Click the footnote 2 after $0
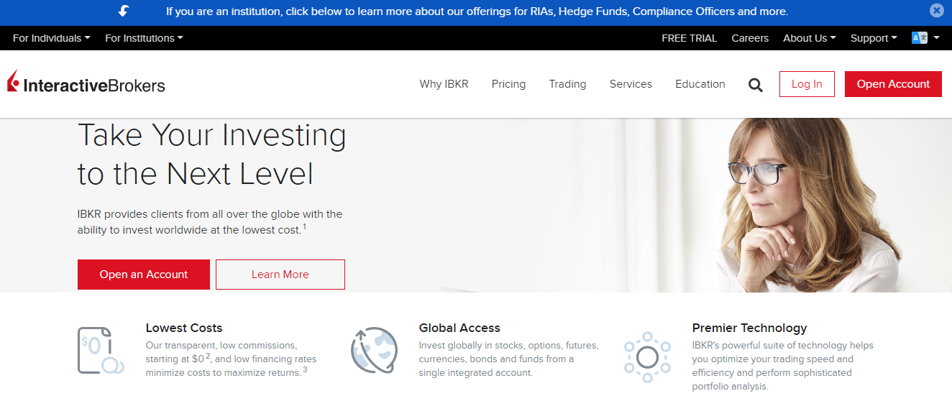Screen dimensions: 952x396 coord(208,355)
